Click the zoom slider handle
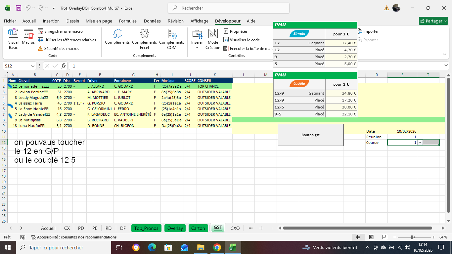 tap(412, 237)
